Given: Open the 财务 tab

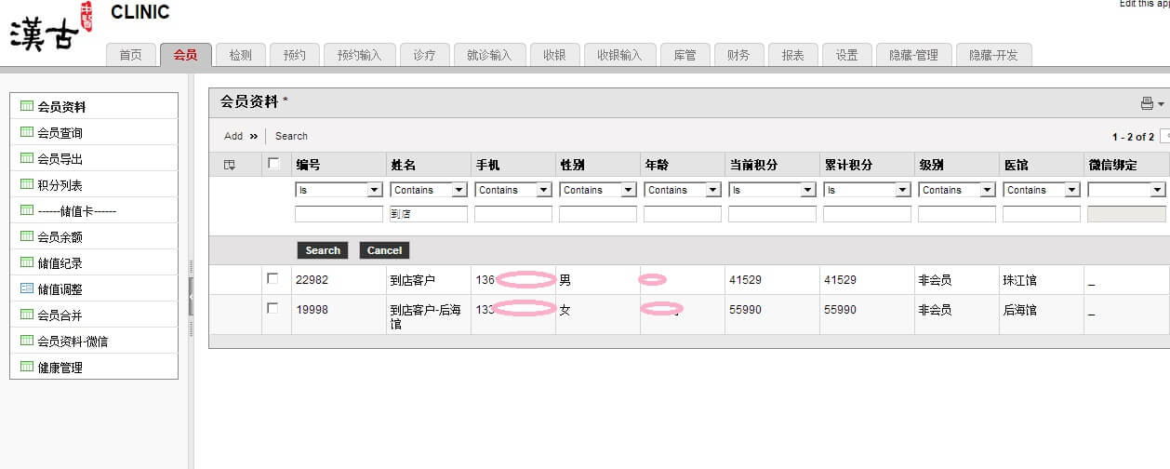Looking at the screenshot, I should point(739,55).
